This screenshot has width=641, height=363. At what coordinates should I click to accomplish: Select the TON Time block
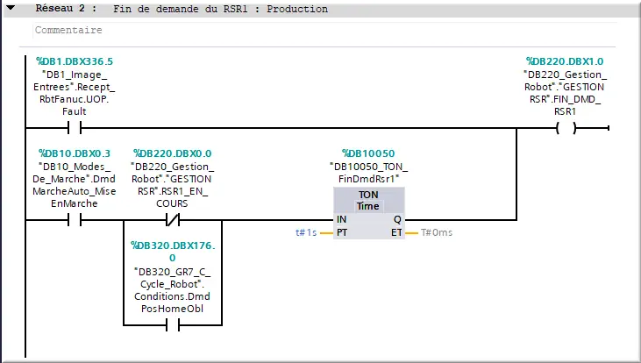point(369,213)
